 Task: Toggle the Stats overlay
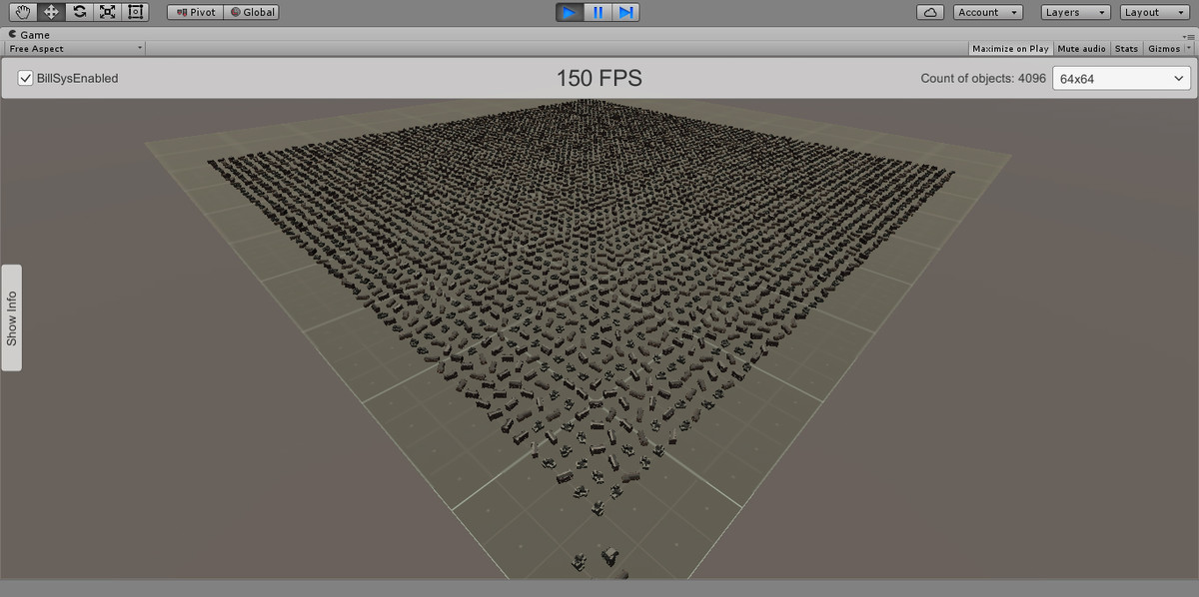tap(1126, 48)
